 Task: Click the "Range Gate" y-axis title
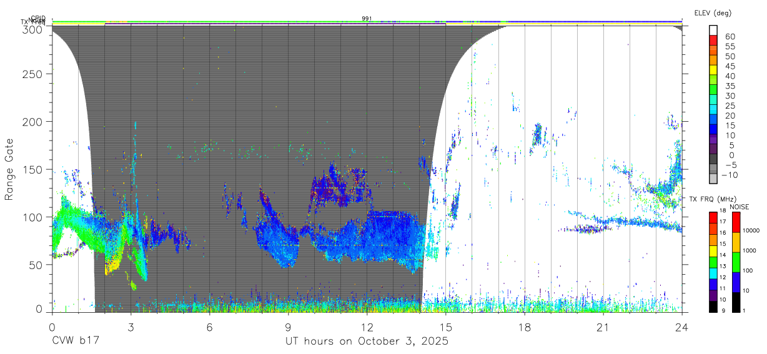[9, 170]
